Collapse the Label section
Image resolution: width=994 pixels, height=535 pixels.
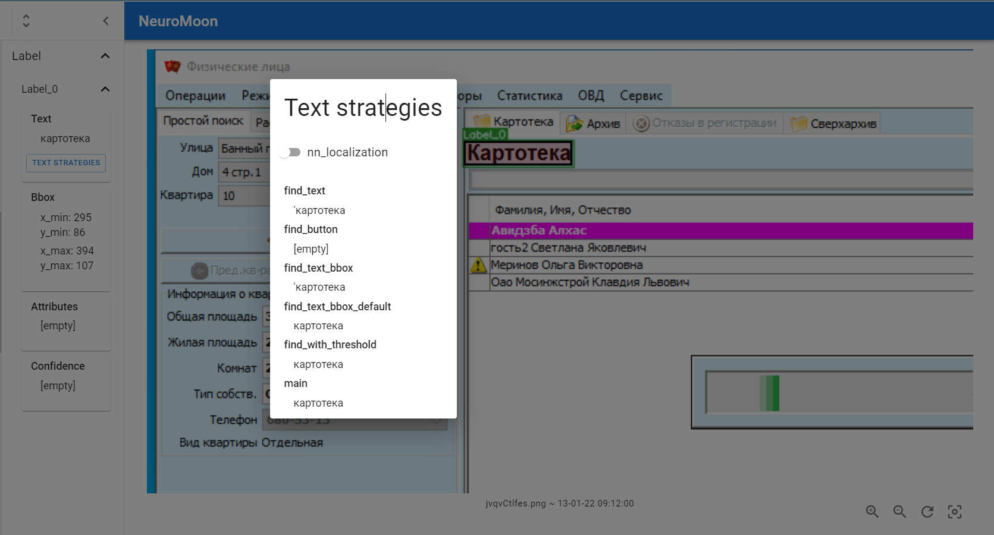click(105, 56)
